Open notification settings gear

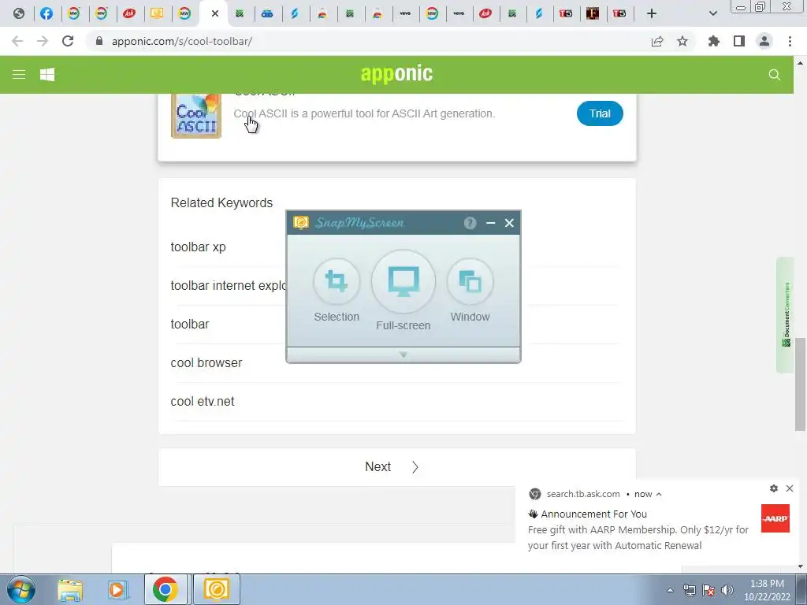coord(774,488)
